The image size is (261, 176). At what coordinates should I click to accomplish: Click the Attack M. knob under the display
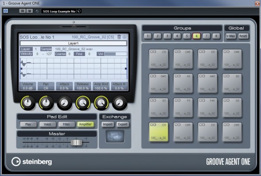coord(119,103)
